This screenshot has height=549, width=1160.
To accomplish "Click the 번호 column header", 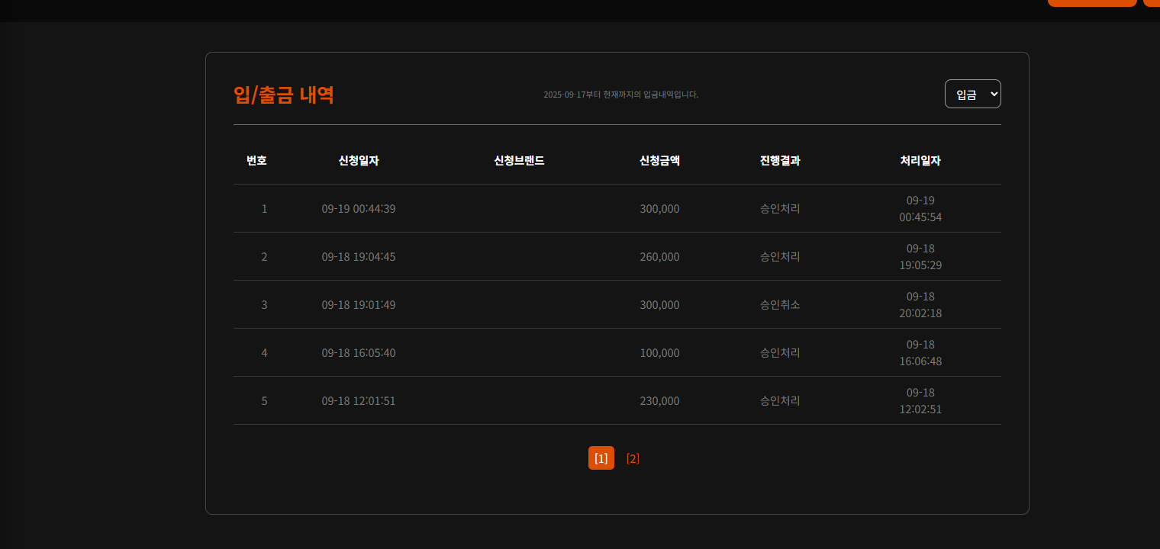I will point(256,161).
